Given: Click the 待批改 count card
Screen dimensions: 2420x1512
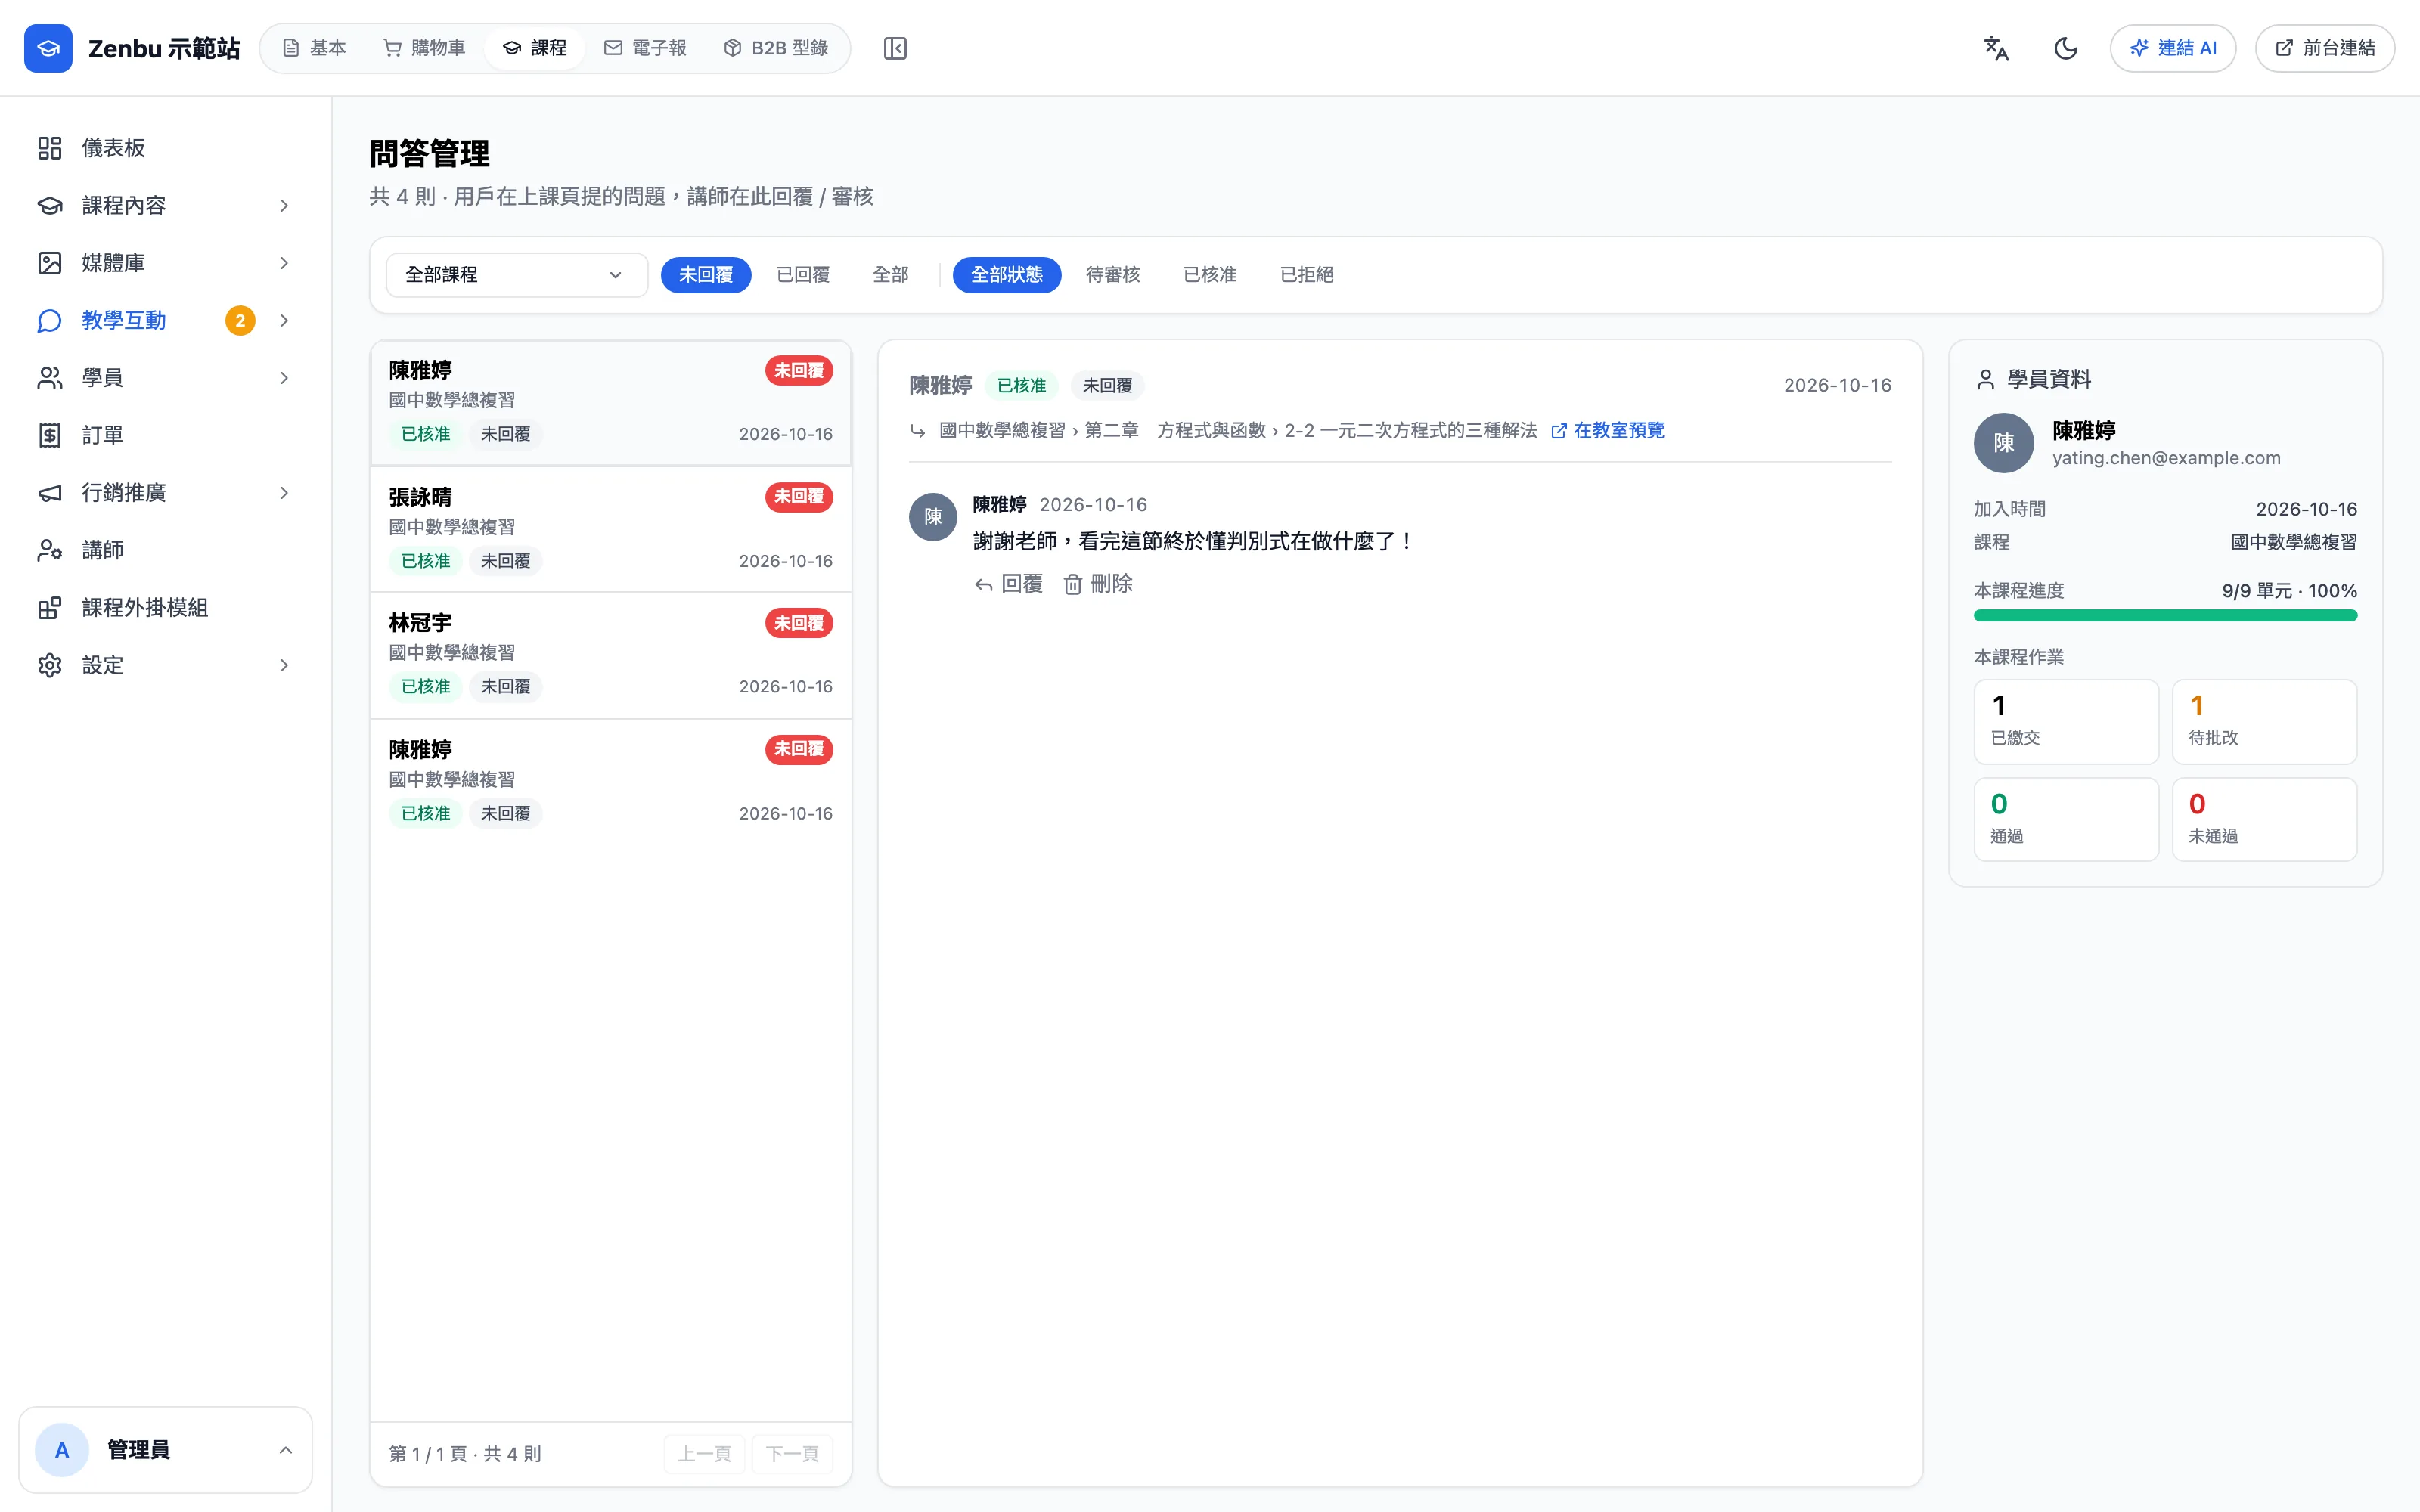Looking at the screenshot, I should pyautogui.click(x=2264, y=722).
